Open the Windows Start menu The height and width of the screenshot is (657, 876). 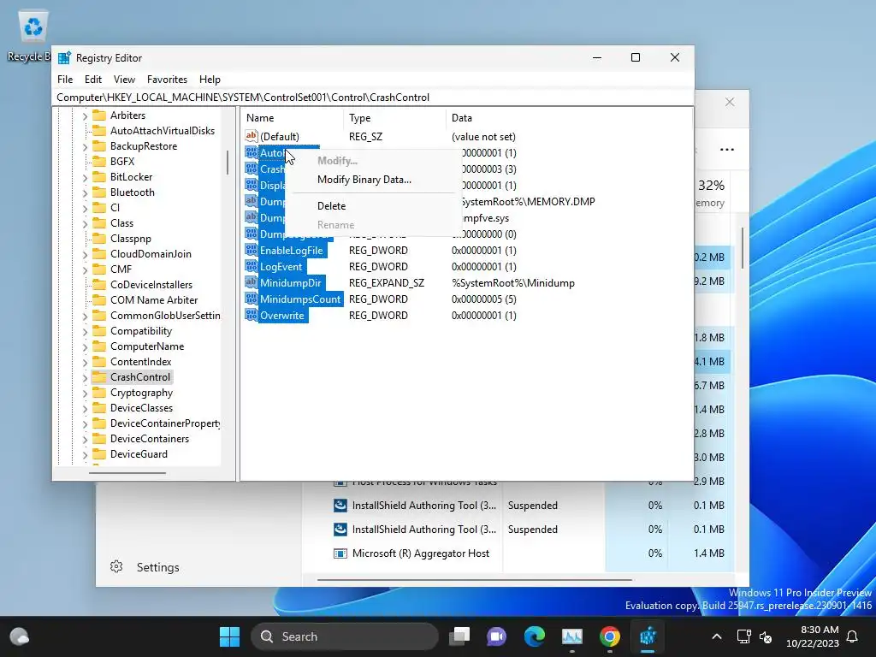(x=229, y=636)
